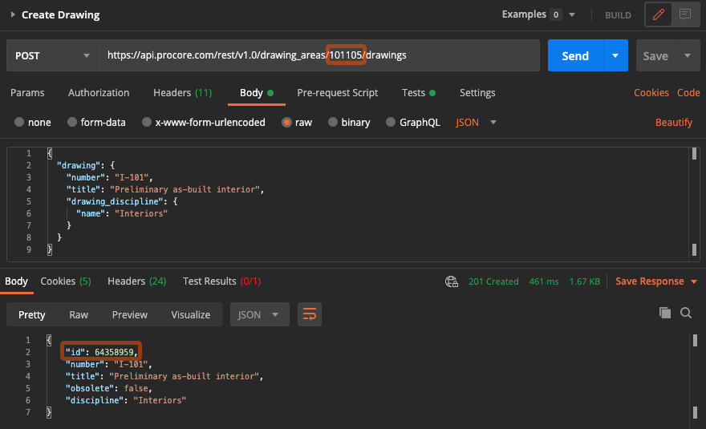Click the "name": "Interiors" request line
Image resolution: width=706 pixels, height=429 pixels.
click(122, 213)
